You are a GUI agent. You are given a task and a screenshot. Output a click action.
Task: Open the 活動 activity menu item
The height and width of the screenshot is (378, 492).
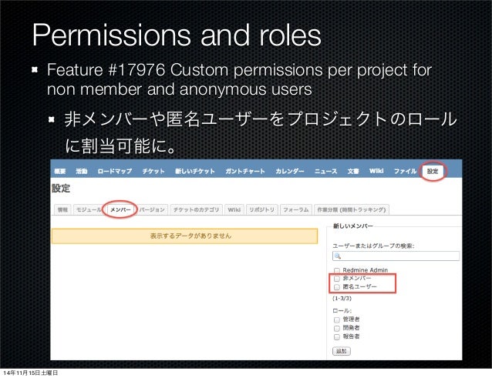tap(82, 172)
